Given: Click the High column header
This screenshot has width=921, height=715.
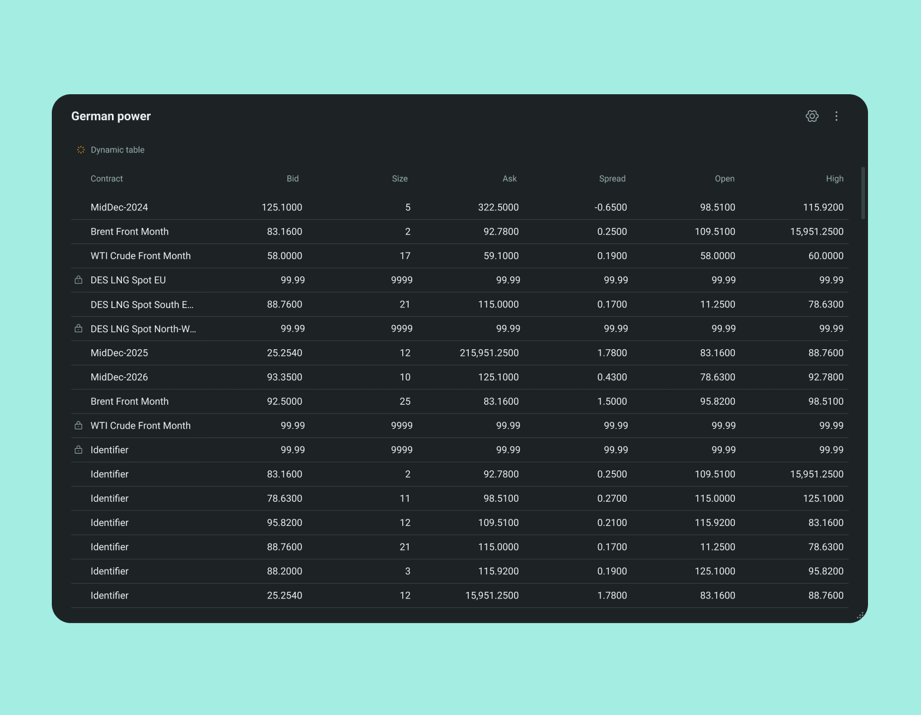Looking at the screenshot, I should click(x=834, y=178).
